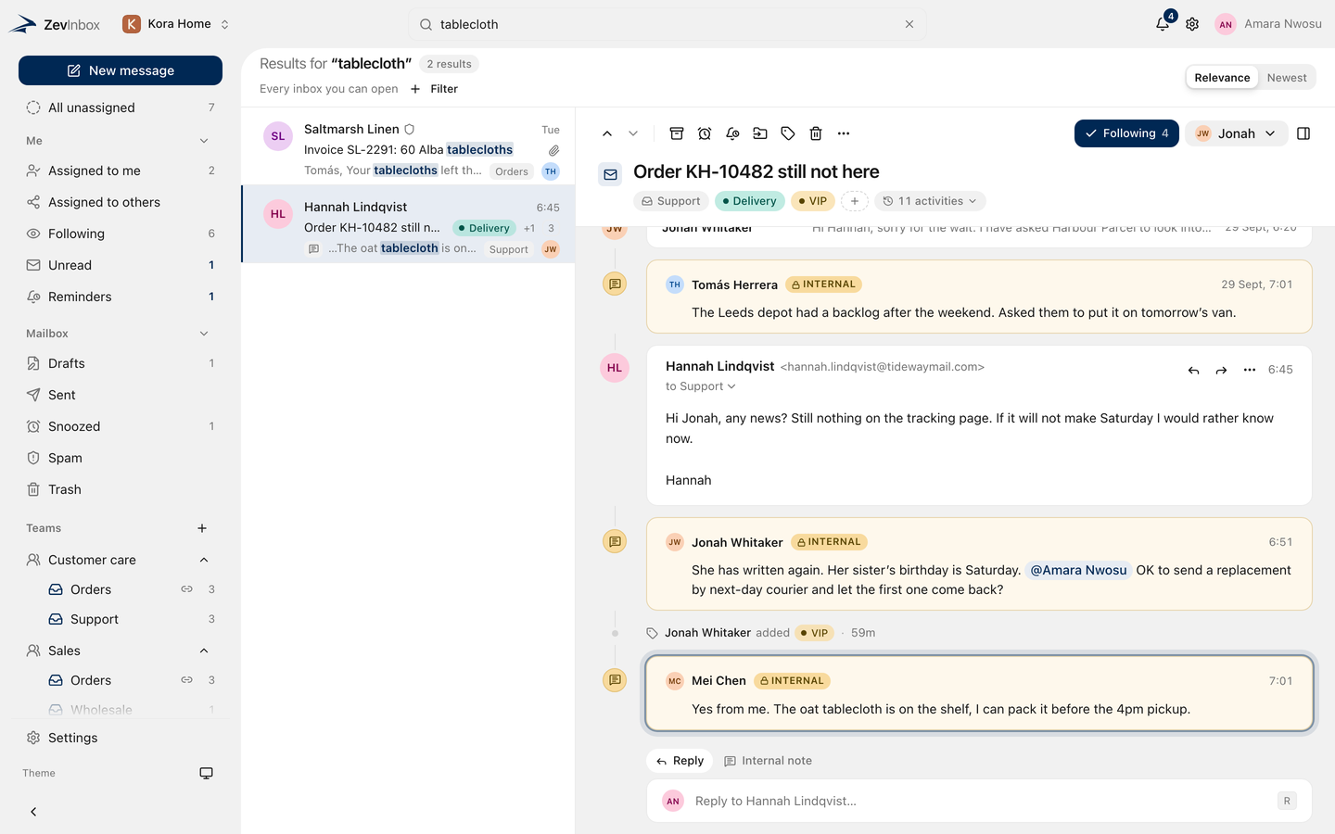This screenshot has height=834, width=1335.
Task: Click the ZevInbox logo
Action: click(x=55, y=24)
